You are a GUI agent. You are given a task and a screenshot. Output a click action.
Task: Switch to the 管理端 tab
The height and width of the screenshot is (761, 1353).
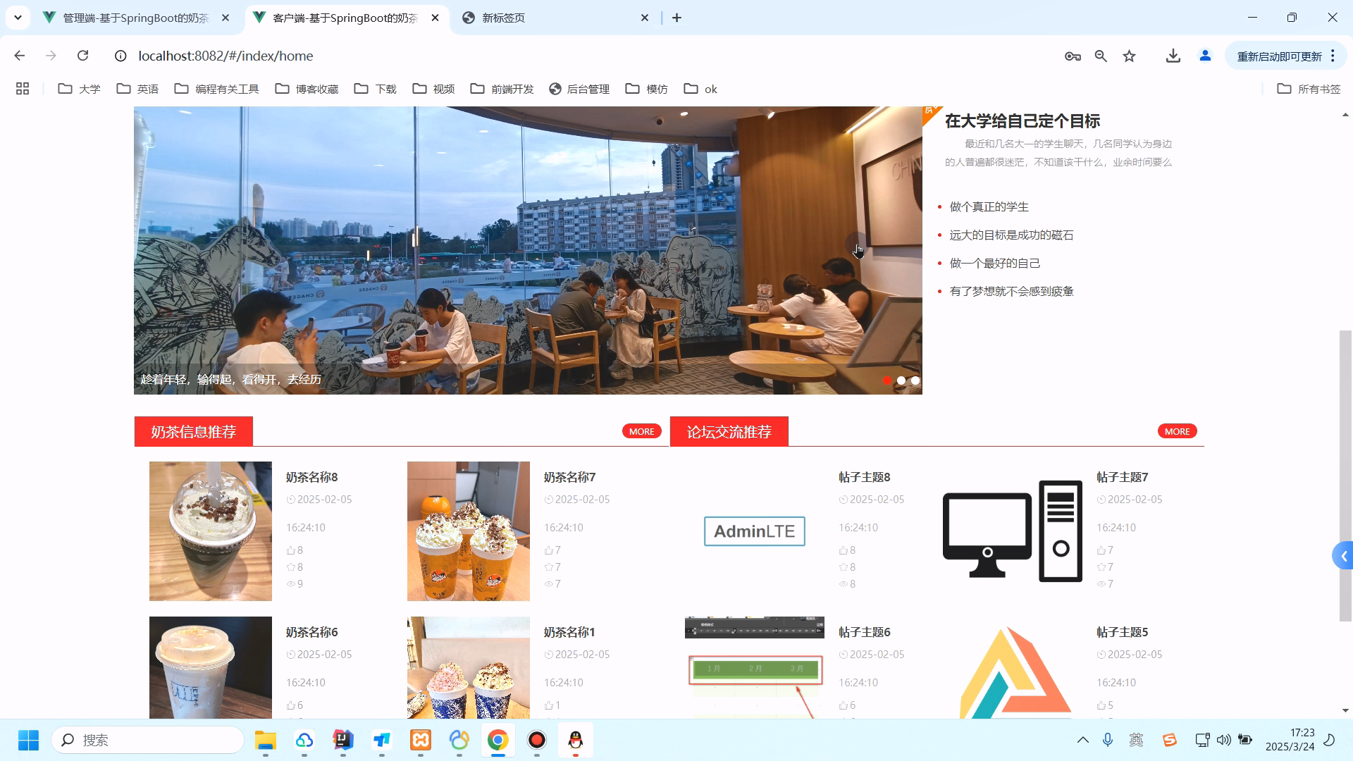(134, 18)
